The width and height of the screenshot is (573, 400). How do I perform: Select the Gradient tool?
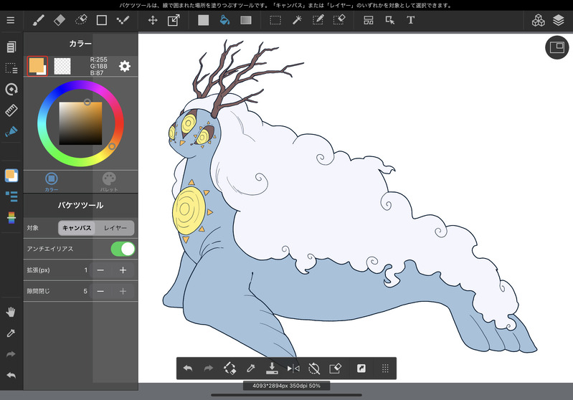pos(246,20)
